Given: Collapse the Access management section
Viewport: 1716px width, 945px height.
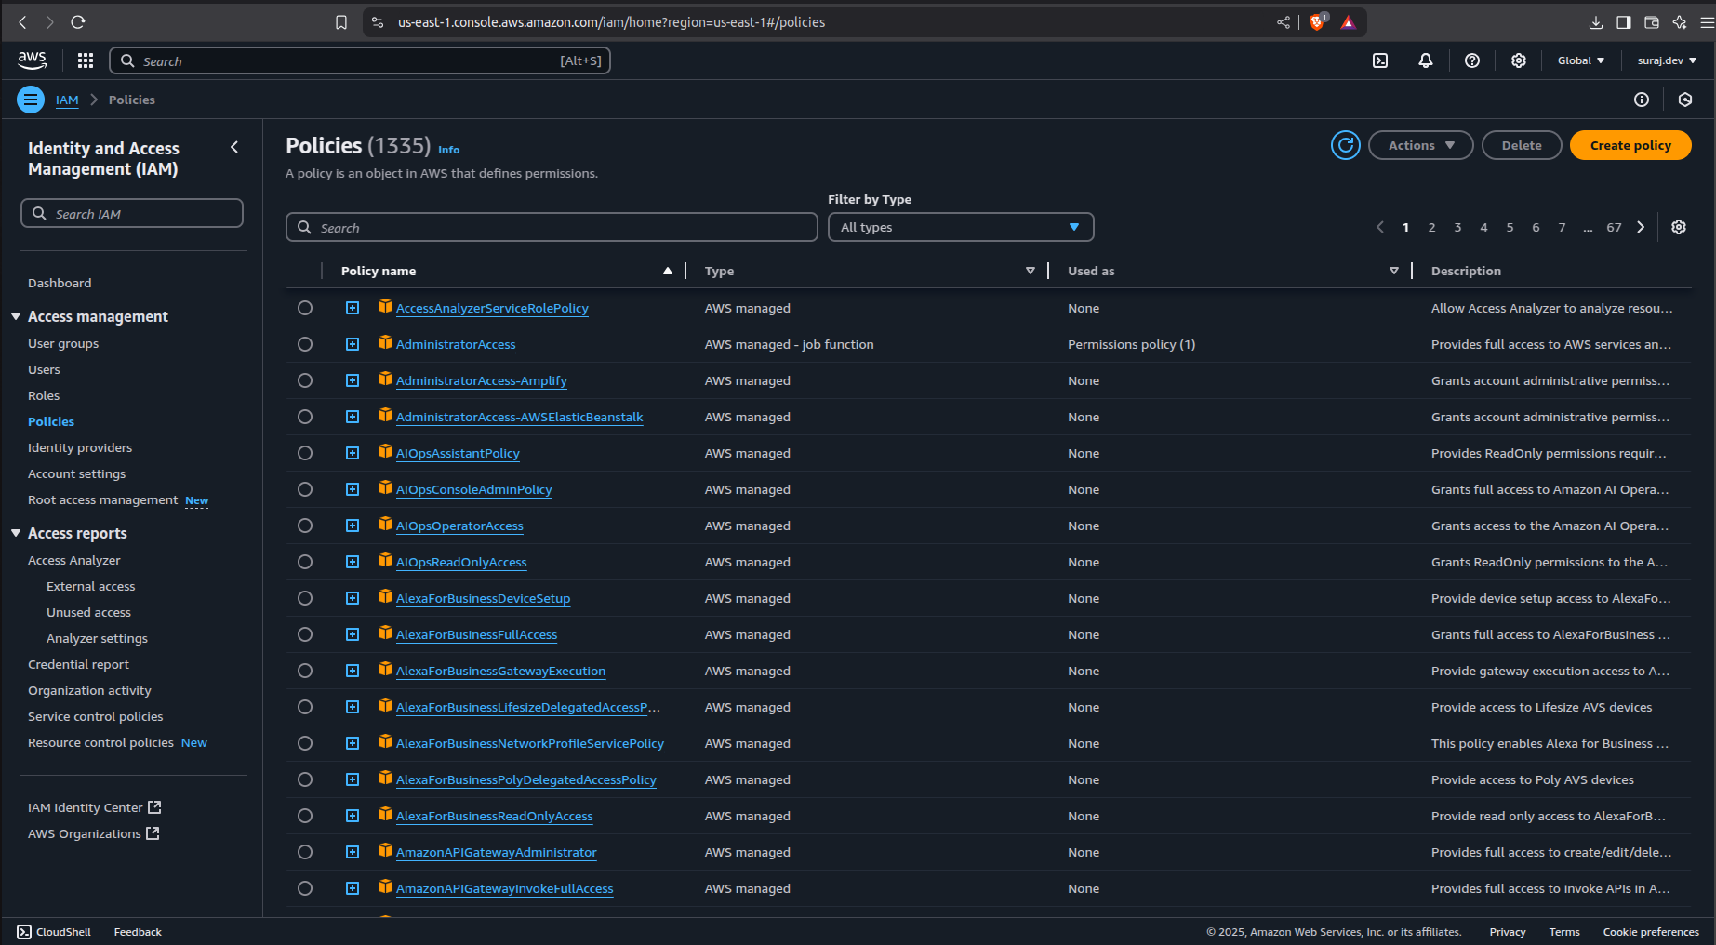Looking at the screenshot, I should [16, 316].
